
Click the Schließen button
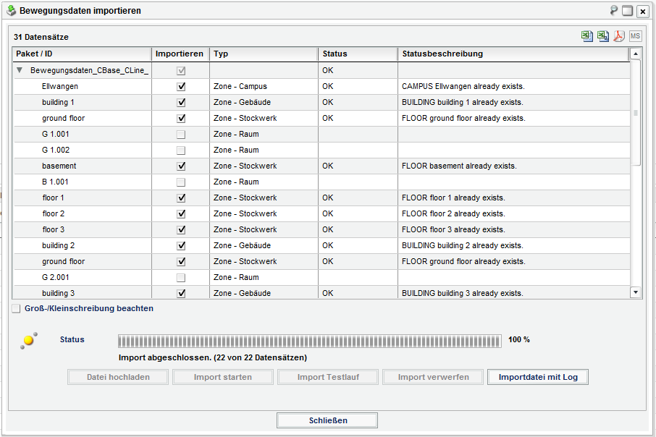327,420
